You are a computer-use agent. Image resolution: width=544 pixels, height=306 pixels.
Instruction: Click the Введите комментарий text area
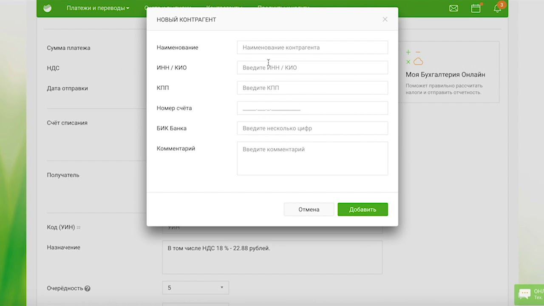(312, 159)
